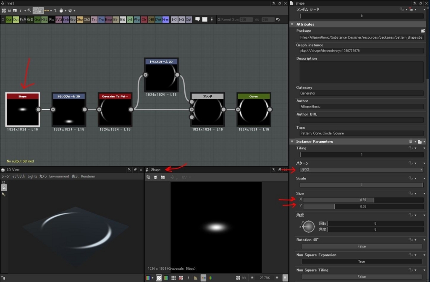Search nodes with the magnifier icon
This screenshot has height=282, width=430.
pos(29,11)
